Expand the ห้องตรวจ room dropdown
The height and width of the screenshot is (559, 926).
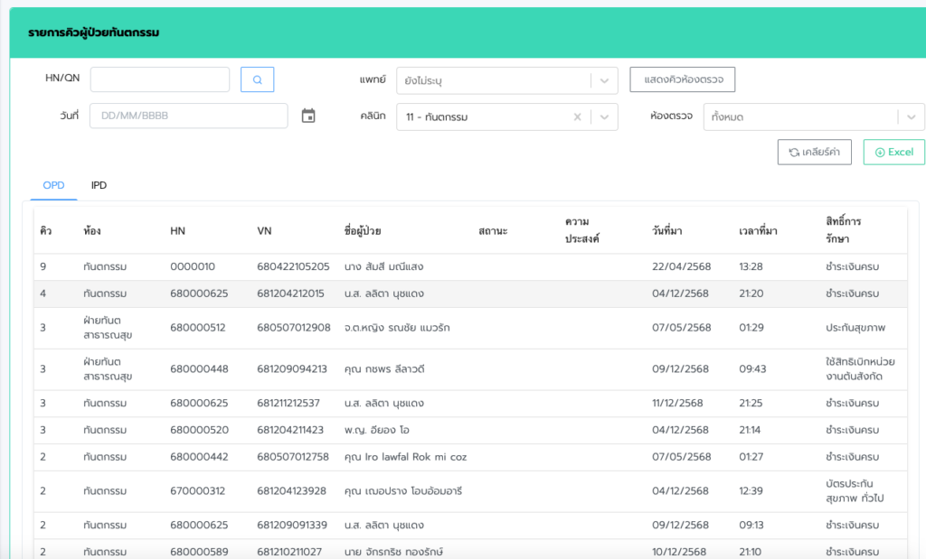point(911,116)
